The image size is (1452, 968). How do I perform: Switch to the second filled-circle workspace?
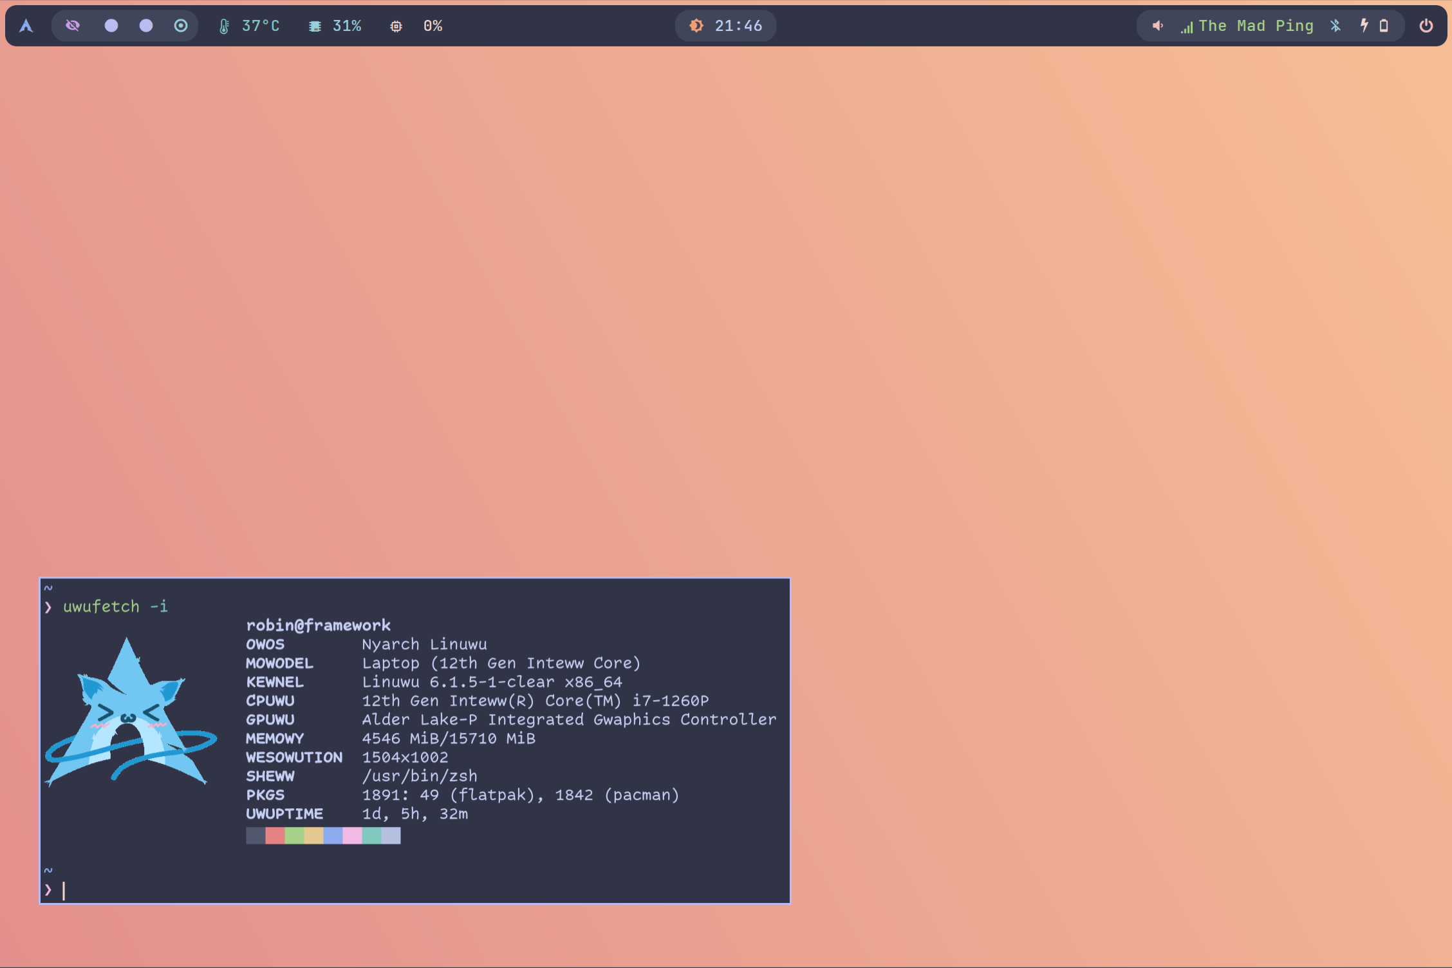[x=146, y=26]
